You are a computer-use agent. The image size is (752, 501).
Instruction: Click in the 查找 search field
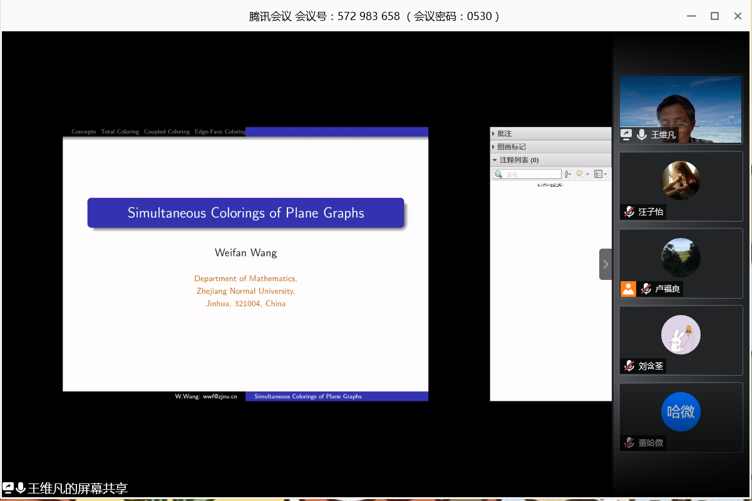pos(532,174)
